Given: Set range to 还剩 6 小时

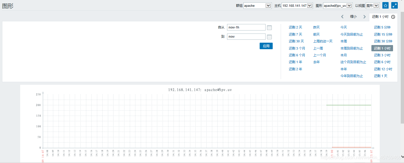Looking at the screenshot, I should (x=382, y=62).
